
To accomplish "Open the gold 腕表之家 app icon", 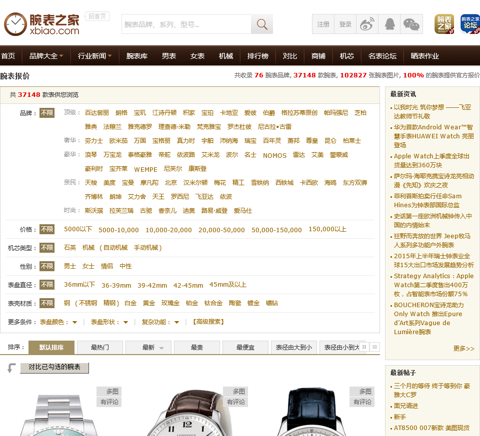I will click(444, 24).
